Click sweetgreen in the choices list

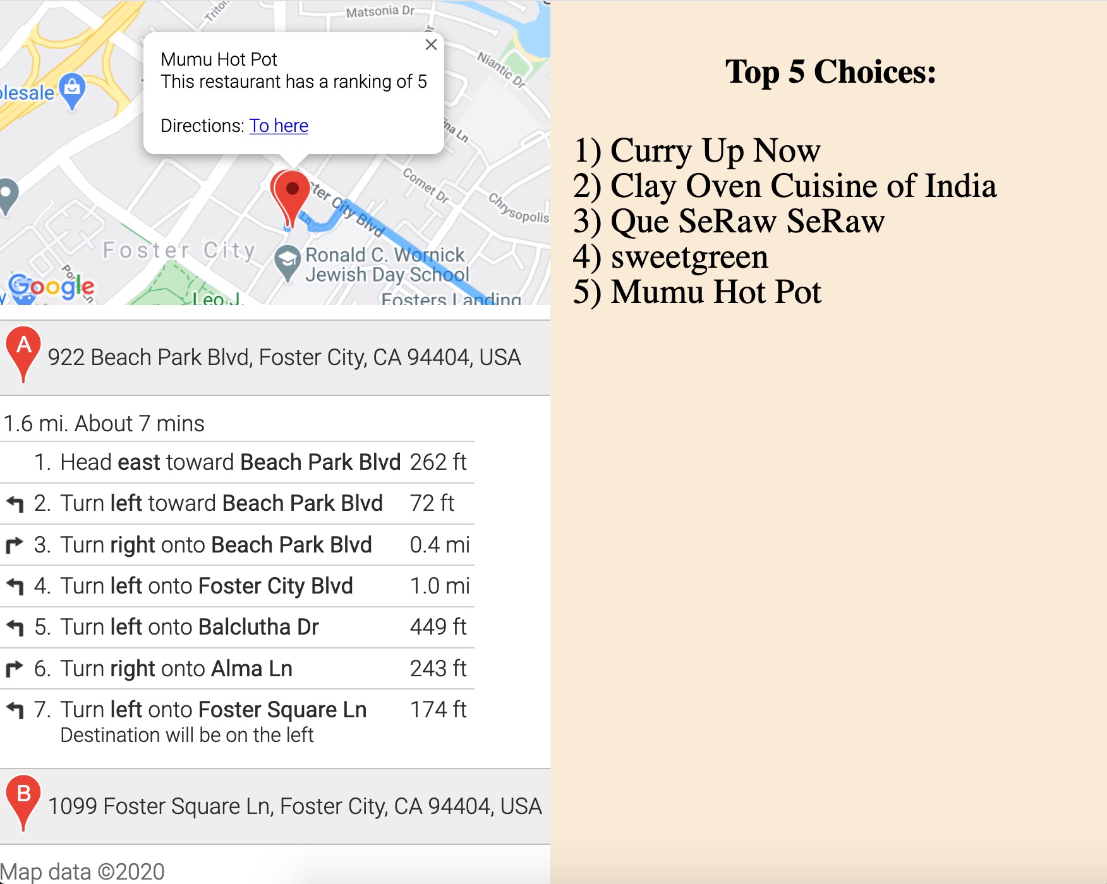pyautogui.click(x=689, y=257)
